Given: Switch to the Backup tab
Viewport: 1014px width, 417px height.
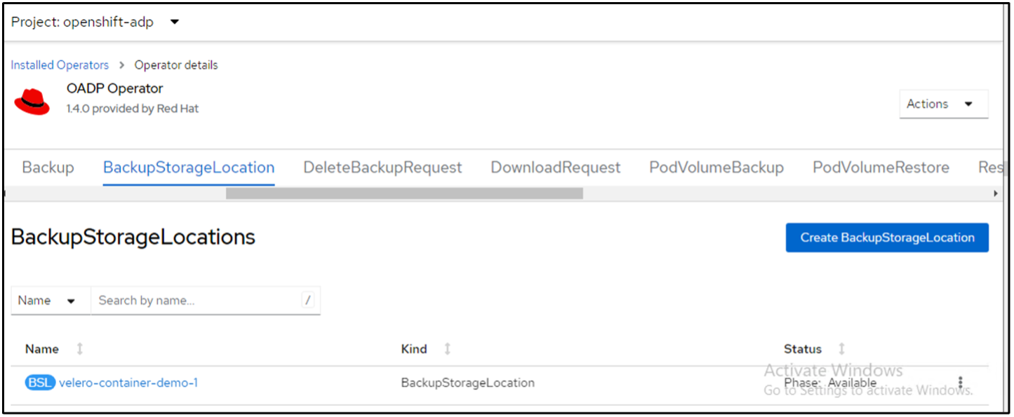Looking at the screenshot, I should pyautogui.click(x=48, y=168).
